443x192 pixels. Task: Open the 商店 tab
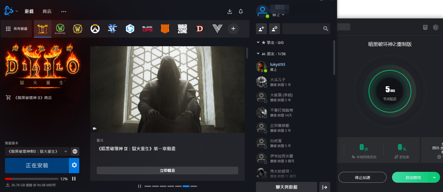pos(47,11)
